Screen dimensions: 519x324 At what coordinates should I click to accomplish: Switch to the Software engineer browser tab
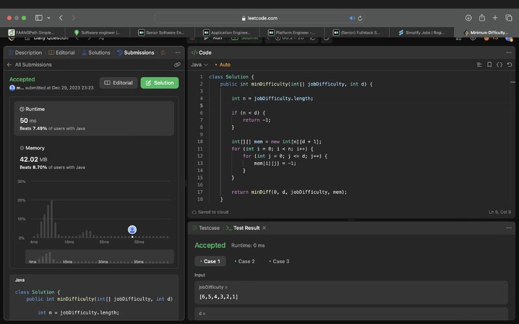click(97, 32)
